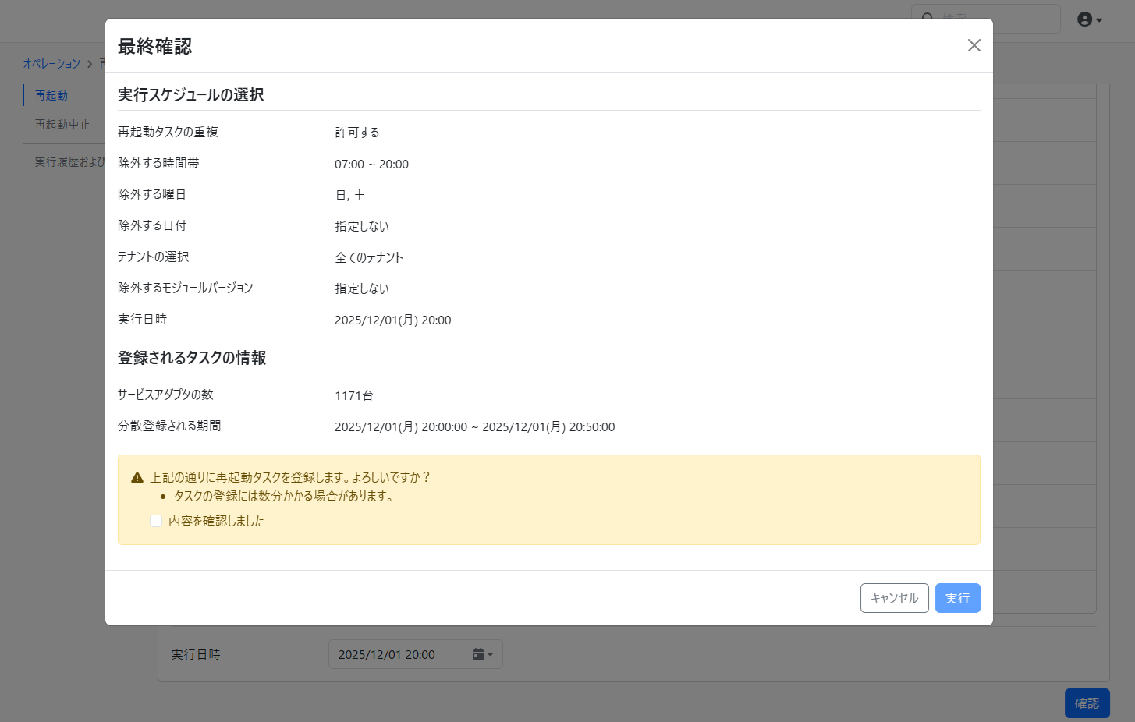The image size is (1135, 722).
Task: Expand the date picker dropdown caret
Action: (491, 655)
